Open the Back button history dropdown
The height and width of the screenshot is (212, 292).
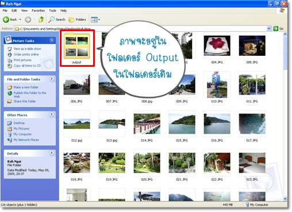[x=20, y=20]
